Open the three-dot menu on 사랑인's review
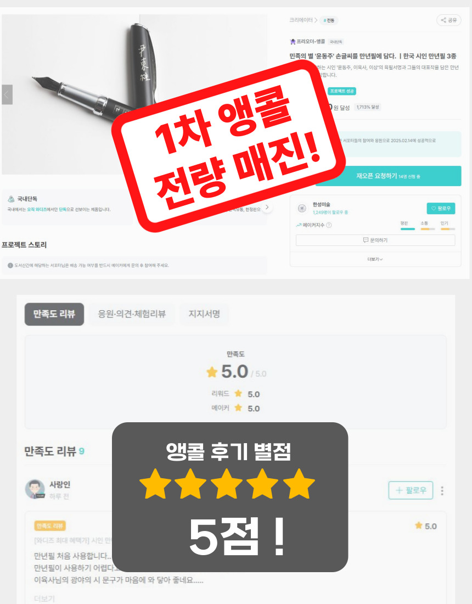The width and height of the screenshot is (472, 604). click(442, 490)
